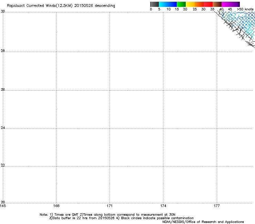Click the '10' label under the color bar
Viewport: 255px width, 224px height.
(169, 9)
